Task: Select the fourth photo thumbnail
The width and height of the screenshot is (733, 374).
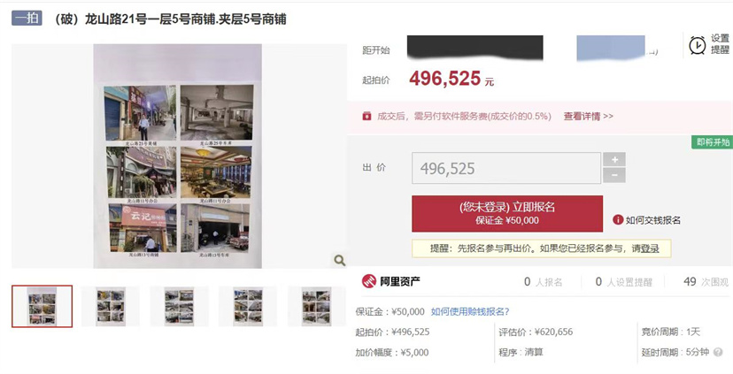Action: click(x=248, y=306)
